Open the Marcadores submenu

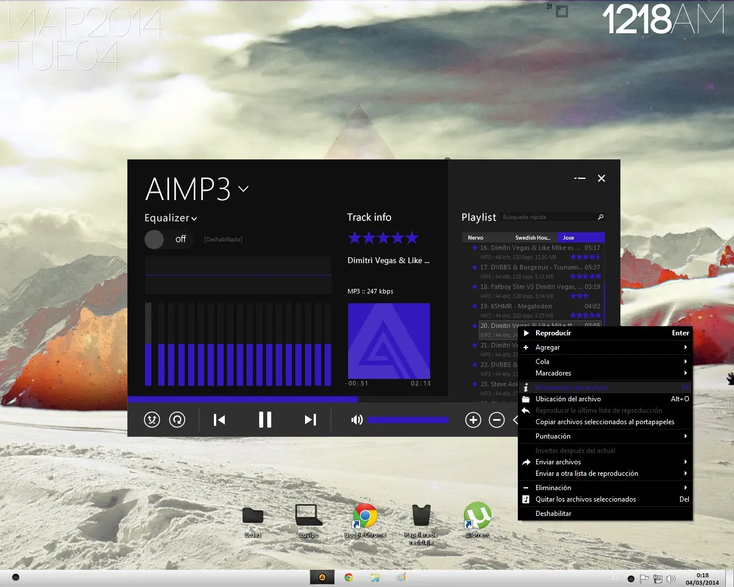pos(606,373)
